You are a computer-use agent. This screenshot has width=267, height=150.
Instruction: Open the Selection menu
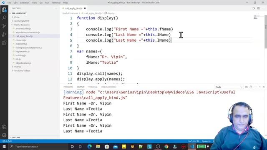click(25, 3)
